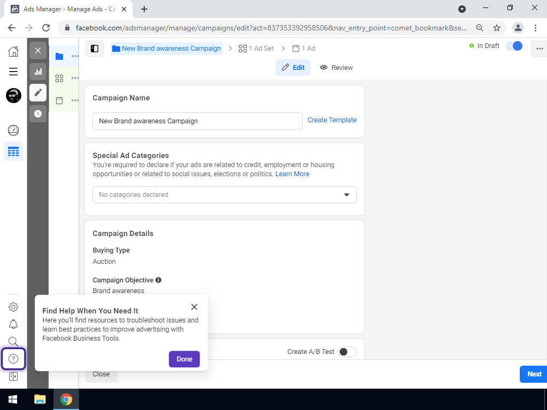The image size is (547, 410).
Task: Select the campaign folder icon in tree
Action: 59,56
